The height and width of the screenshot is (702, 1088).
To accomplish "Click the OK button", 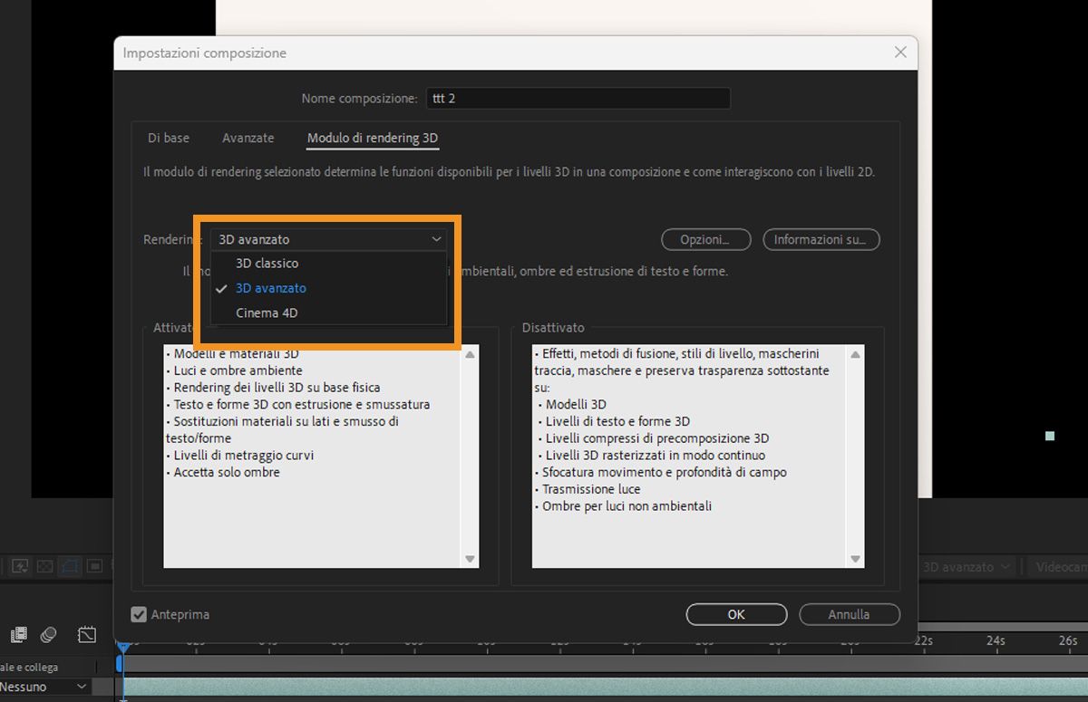I will pos(736,614).
